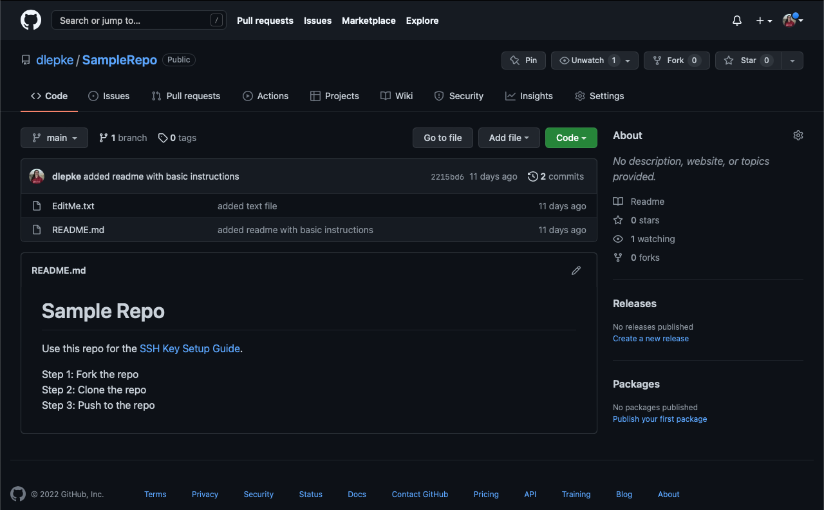View 0 forks in sidebar
This screenshot has height=510, width=824.
coord(636,258)
